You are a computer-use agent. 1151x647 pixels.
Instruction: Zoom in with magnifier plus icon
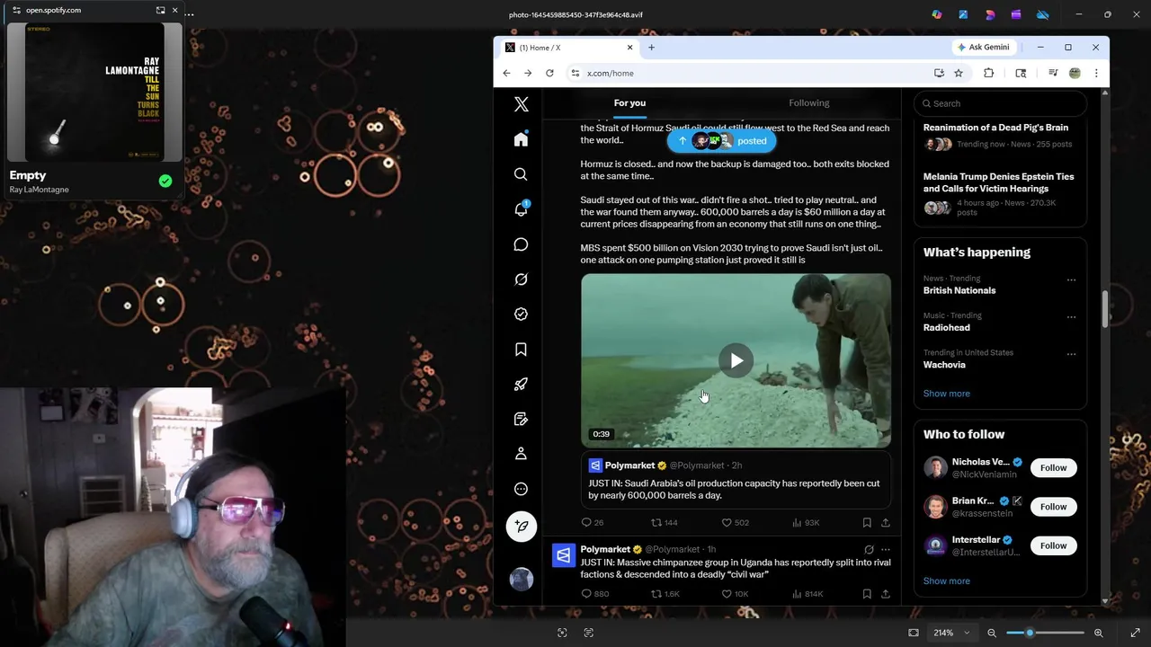click(x=1098, y=633)
